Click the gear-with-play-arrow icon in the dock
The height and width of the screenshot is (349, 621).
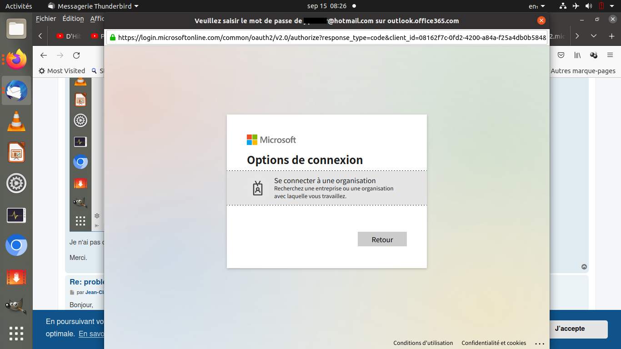16,183
